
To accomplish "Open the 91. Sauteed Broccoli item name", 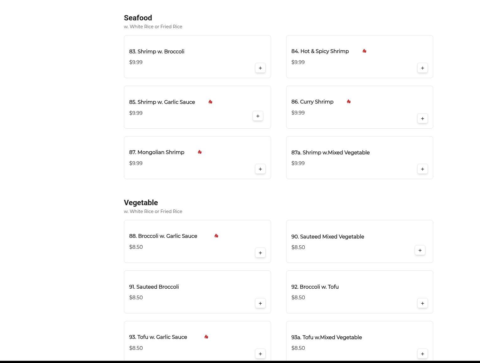I will pyautogui.click(x=154, y=287).
